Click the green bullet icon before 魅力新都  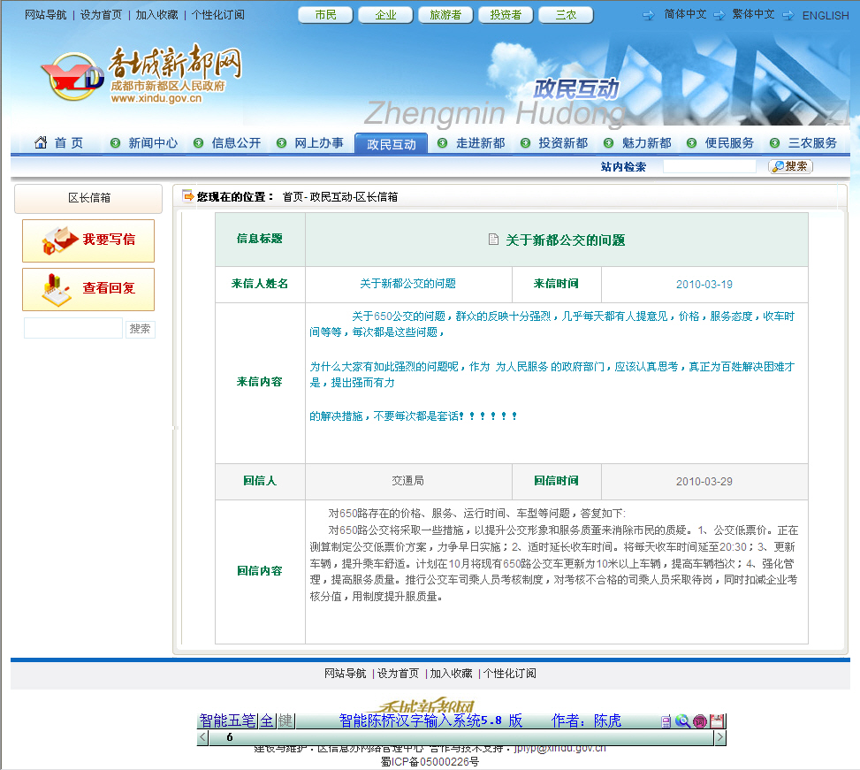tap(608, 143)
